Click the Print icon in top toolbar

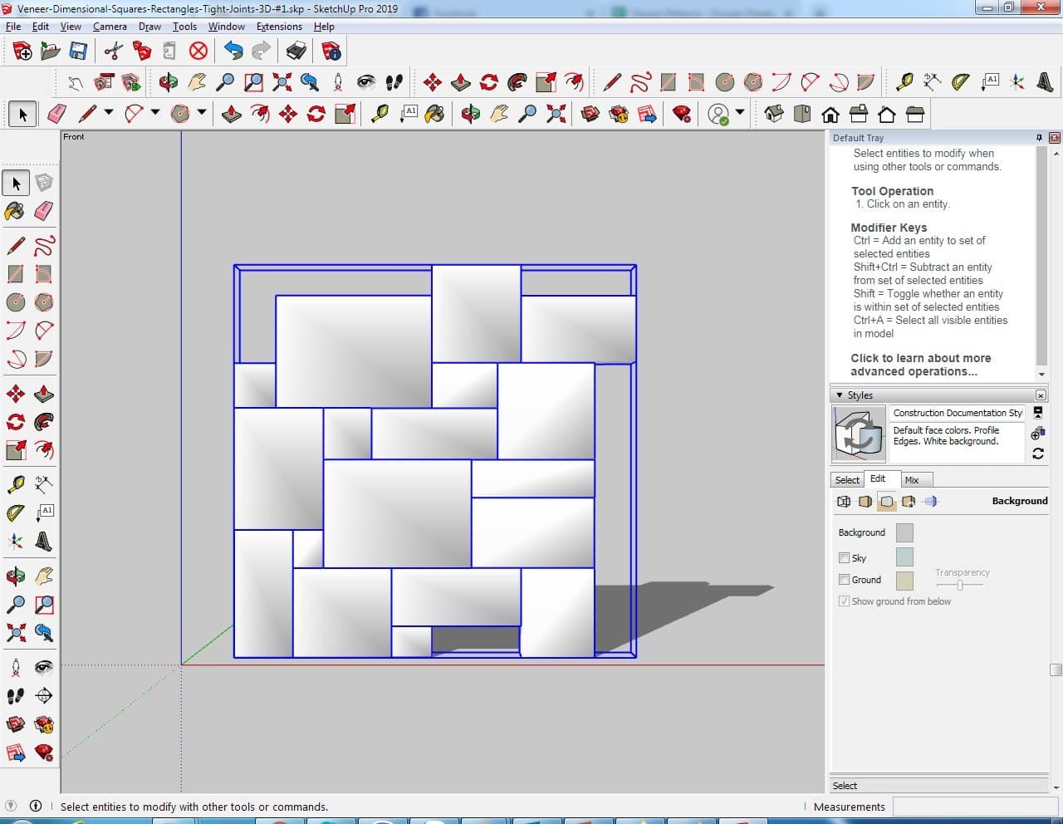tap(296, 51)
